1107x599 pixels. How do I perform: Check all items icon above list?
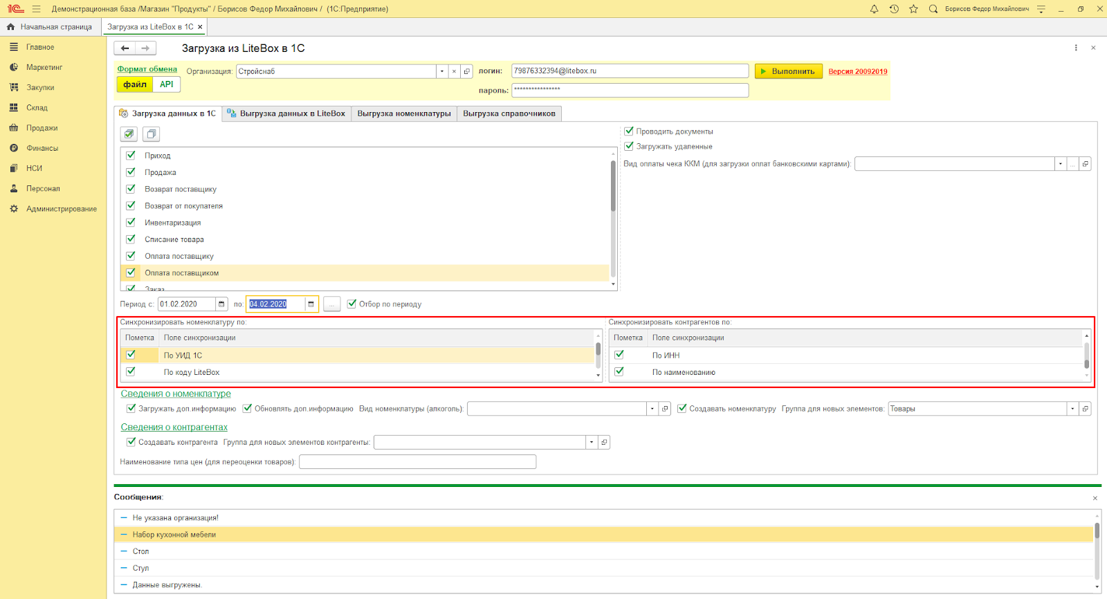tap(129, 134)
